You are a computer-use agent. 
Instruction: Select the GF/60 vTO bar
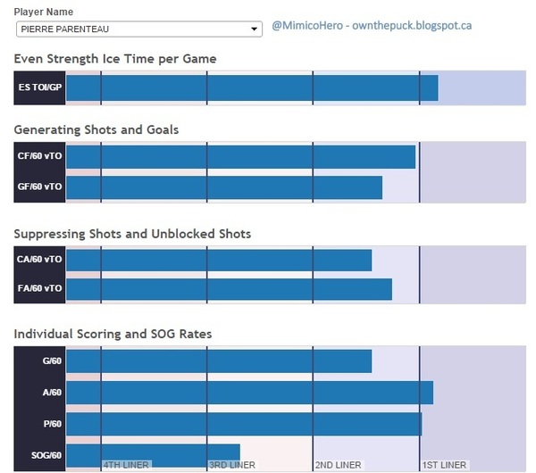coord(224,187)
